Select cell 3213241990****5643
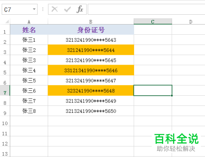205x157 pixels. pyautogui.click(x=91, y=40)
